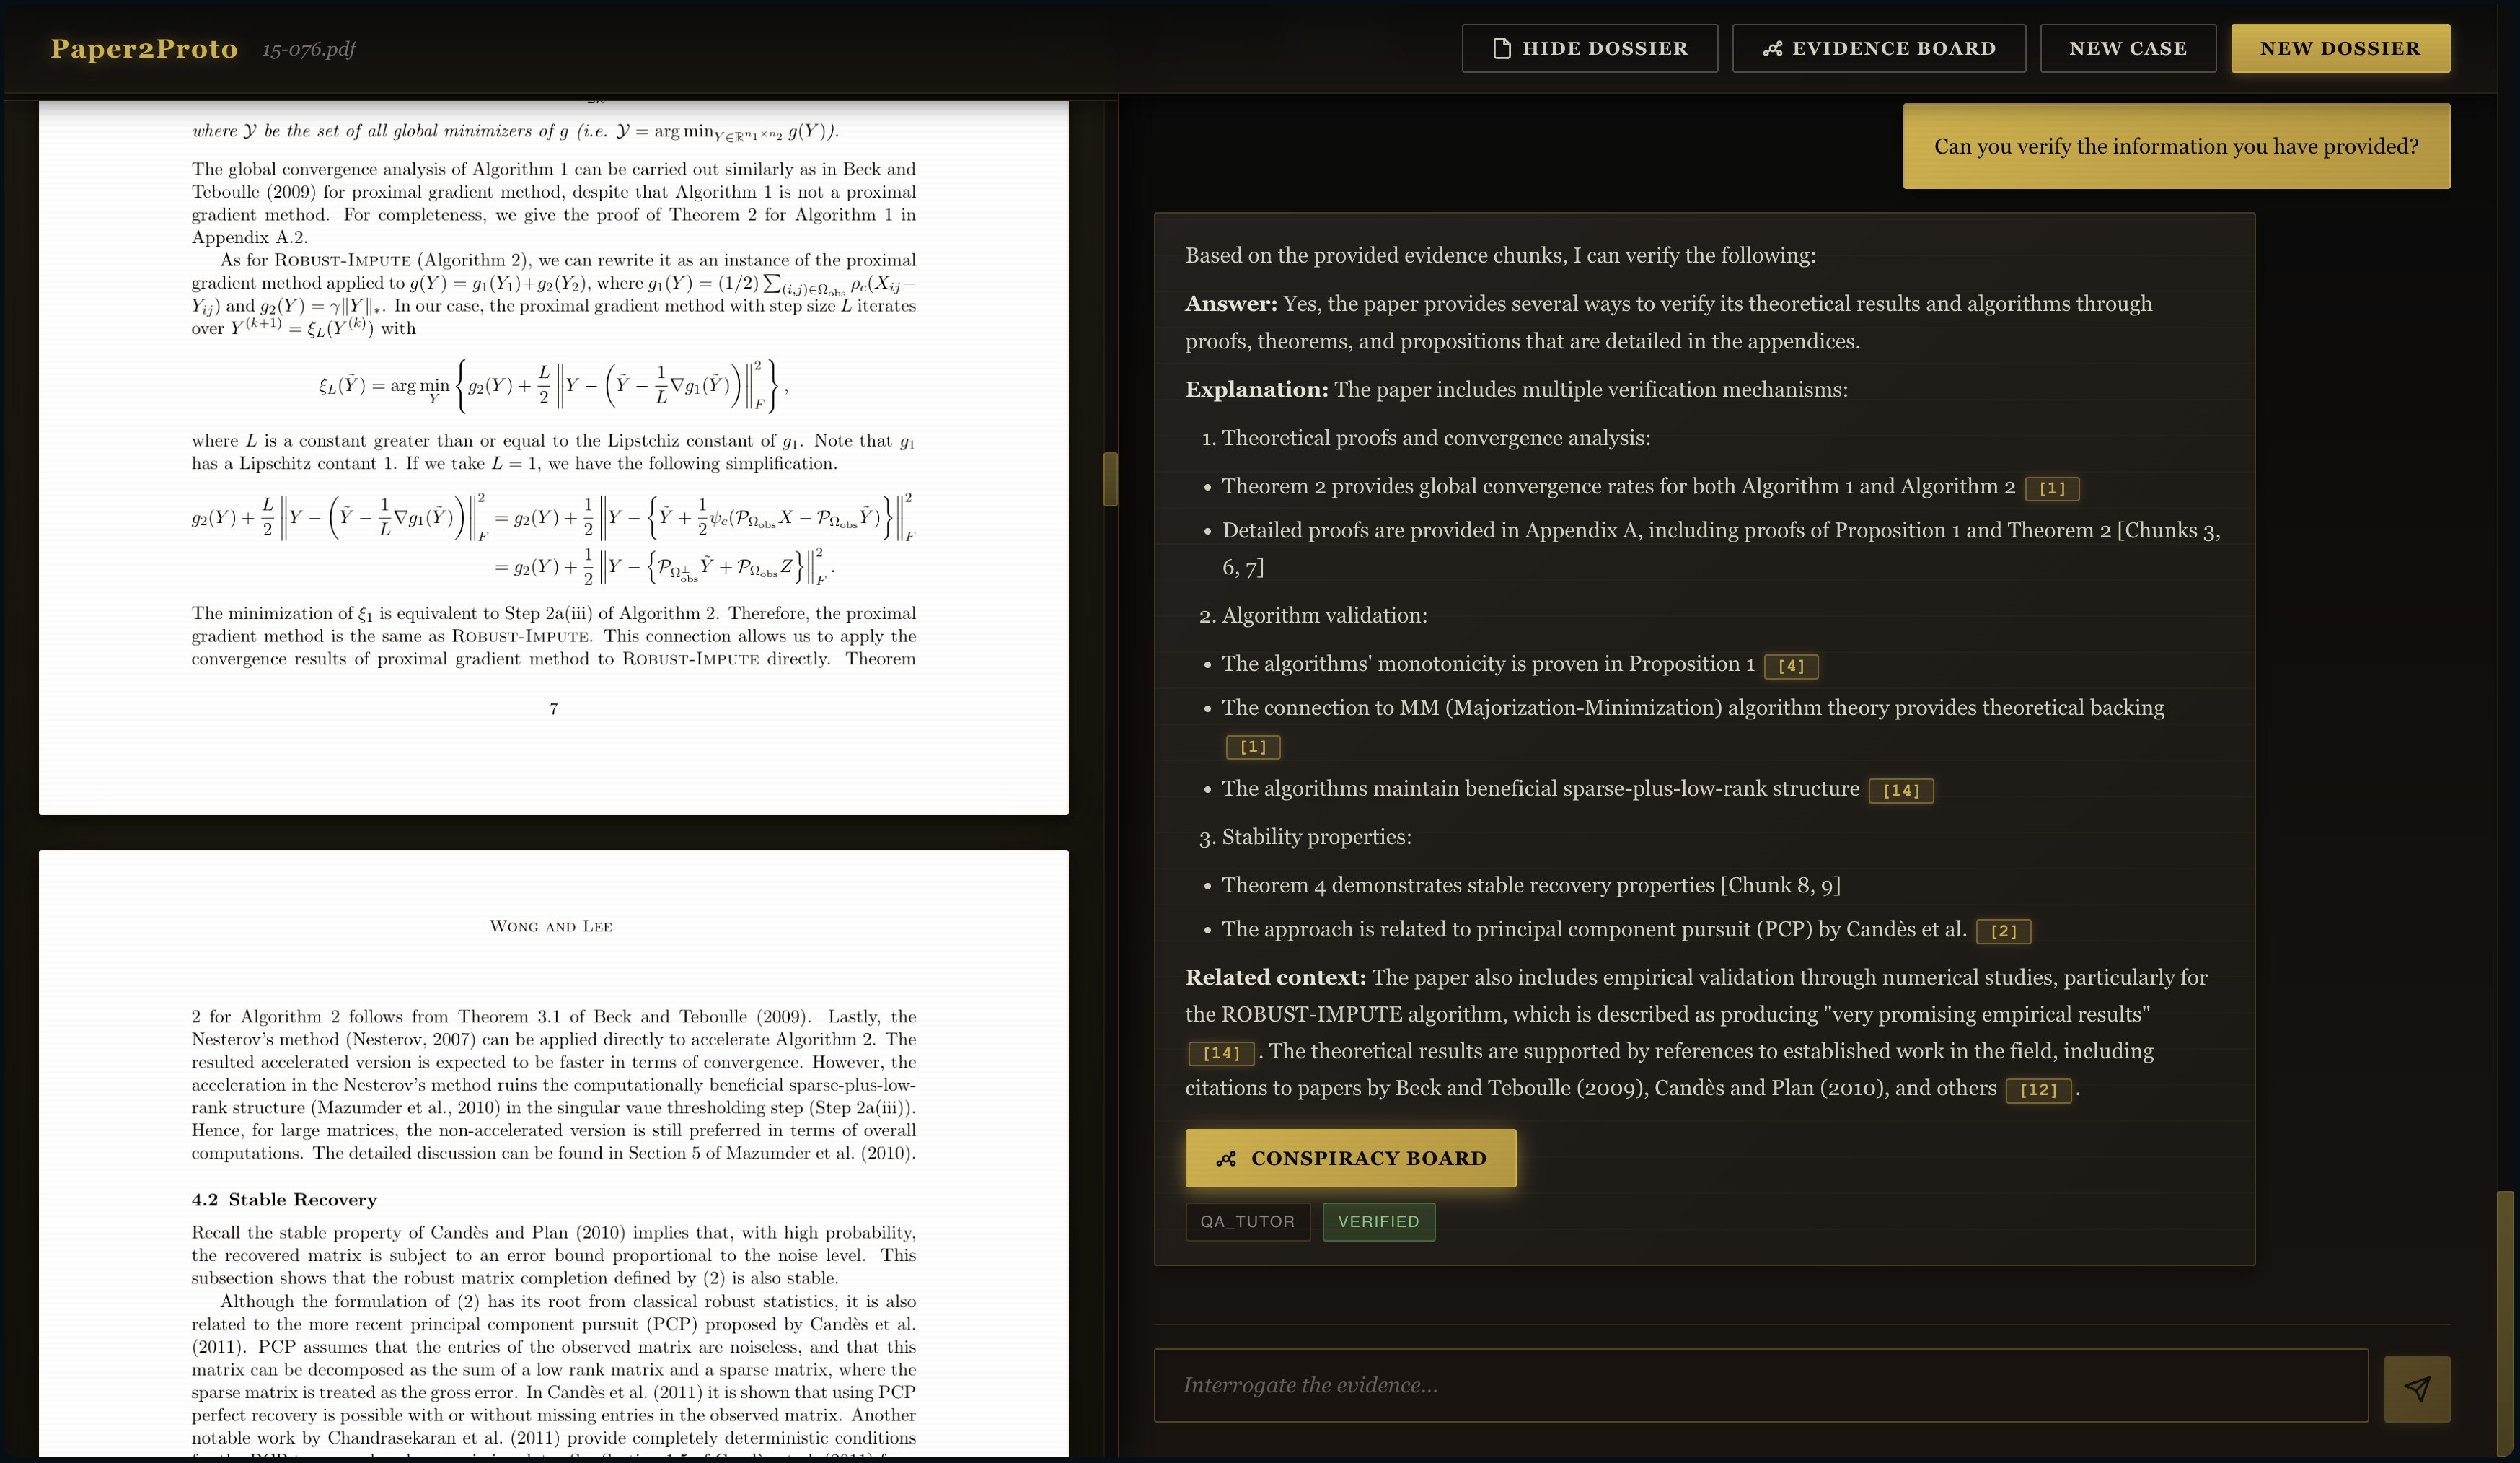Click the PDF viewer scrollbar thumb

1110,479
